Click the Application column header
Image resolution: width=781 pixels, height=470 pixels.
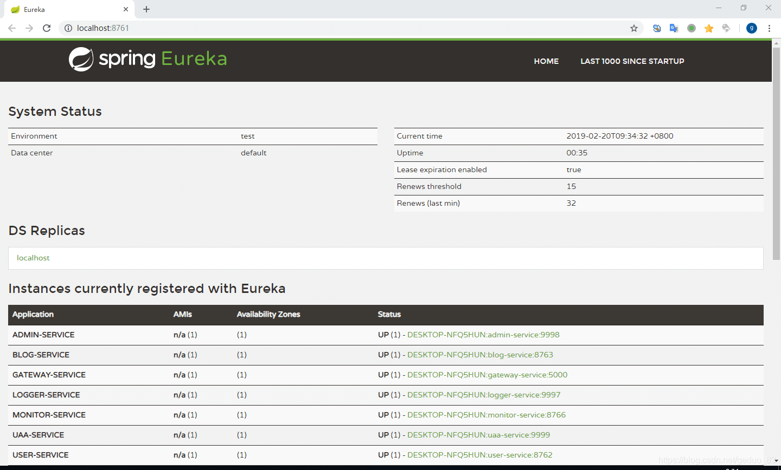pyautogui.click(x=33, y=314)
